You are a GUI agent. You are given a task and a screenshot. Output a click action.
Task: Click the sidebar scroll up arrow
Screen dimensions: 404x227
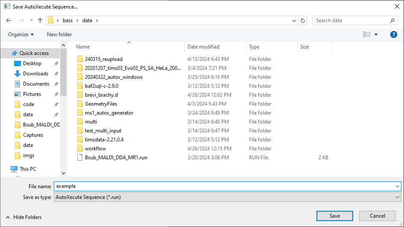click(x=63, y=45)
